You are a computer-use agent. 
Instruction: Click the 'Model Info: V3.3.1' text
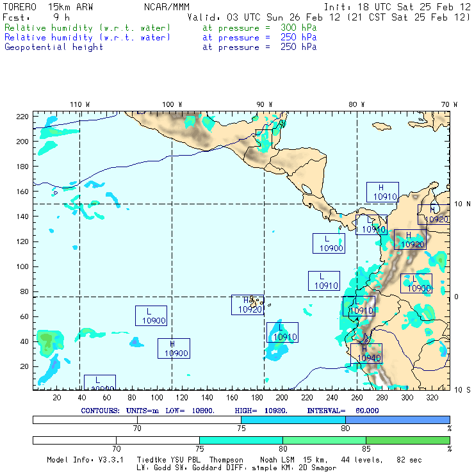(x=85, y=460)
